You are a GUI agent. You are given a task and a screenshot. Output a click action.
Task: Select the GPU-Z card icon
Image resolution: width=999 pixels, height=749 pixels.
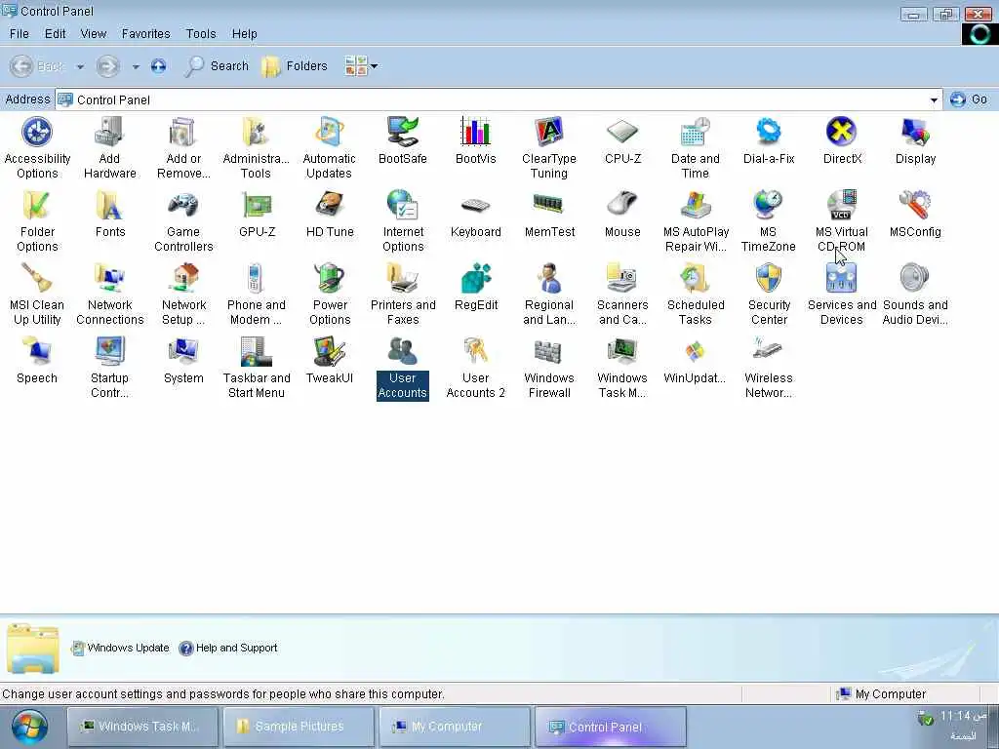(257, 205)
